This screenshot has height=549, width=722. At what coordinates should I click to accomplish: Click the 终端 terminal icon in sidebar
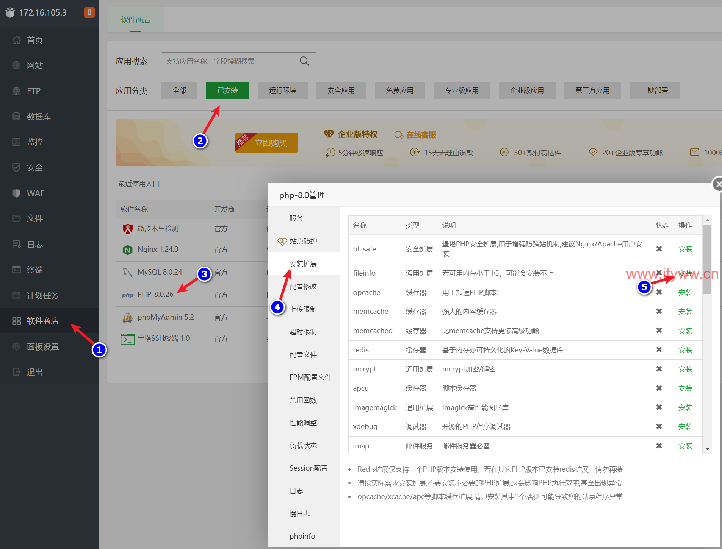pyautogui.click(x=16, y=270)
